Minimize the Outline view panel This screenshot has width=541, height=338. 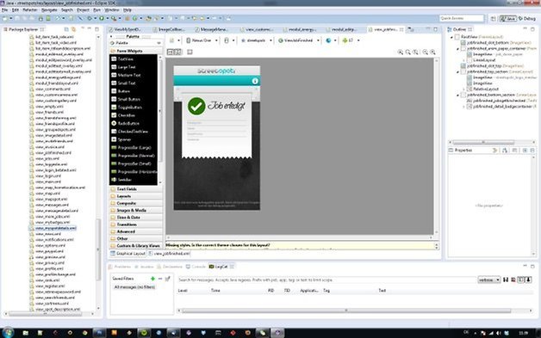[525, 29]
